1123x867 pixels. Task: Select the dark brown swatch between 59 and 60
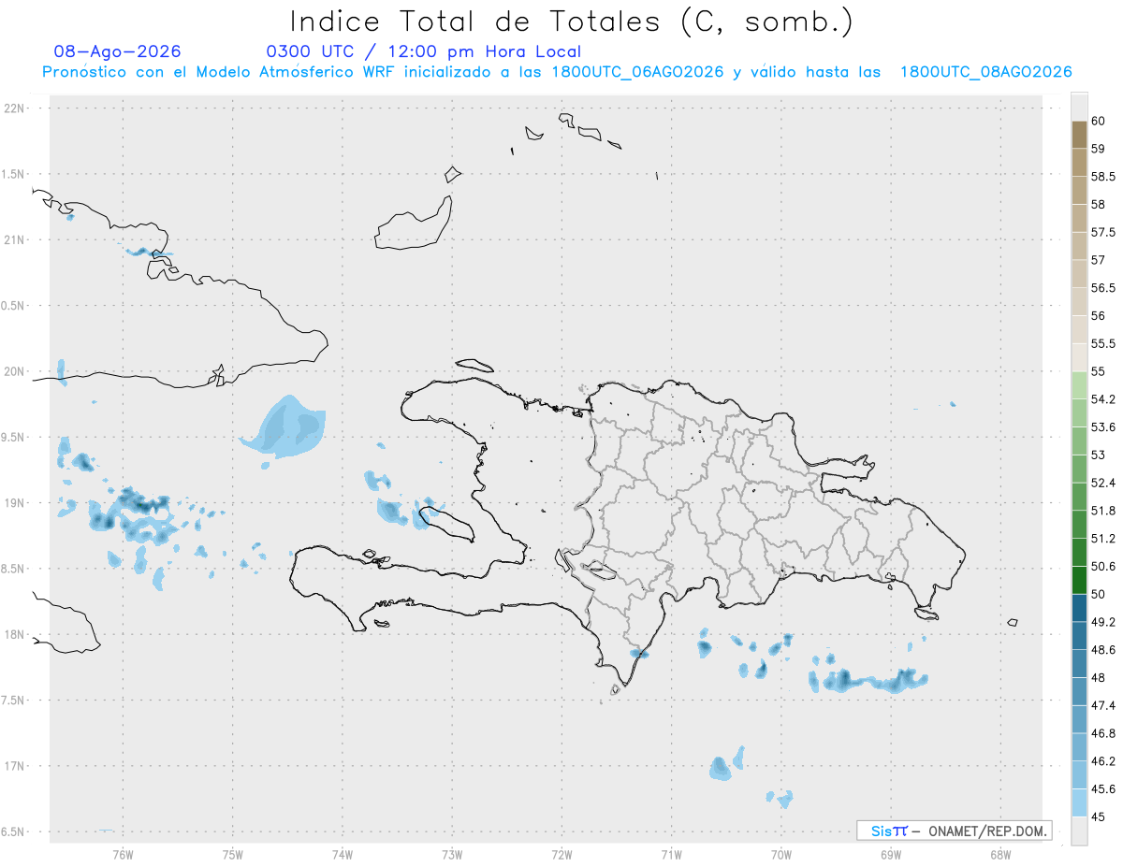click(1079, 135)
